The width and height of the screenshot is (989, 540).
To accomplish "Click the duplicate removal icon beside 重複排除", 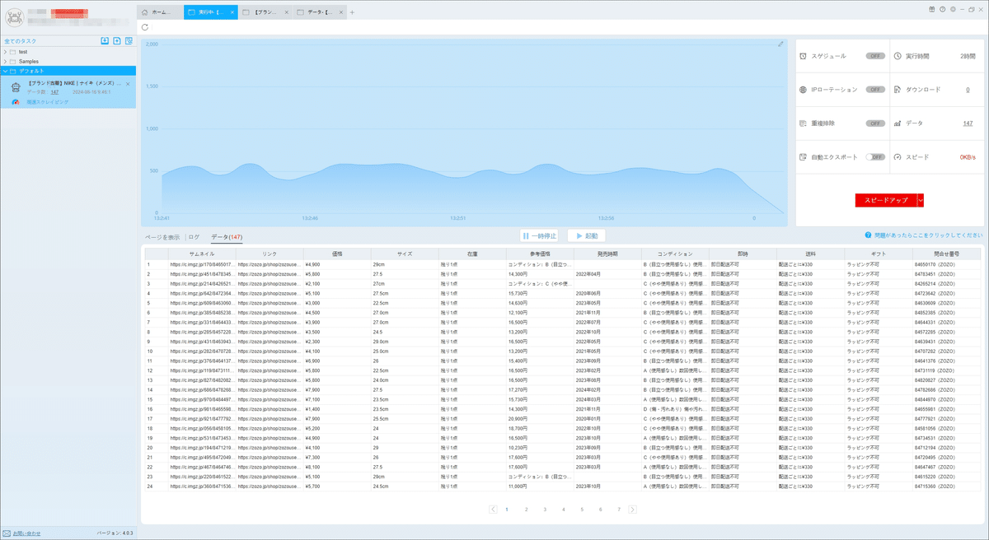I will pos(804,123).
